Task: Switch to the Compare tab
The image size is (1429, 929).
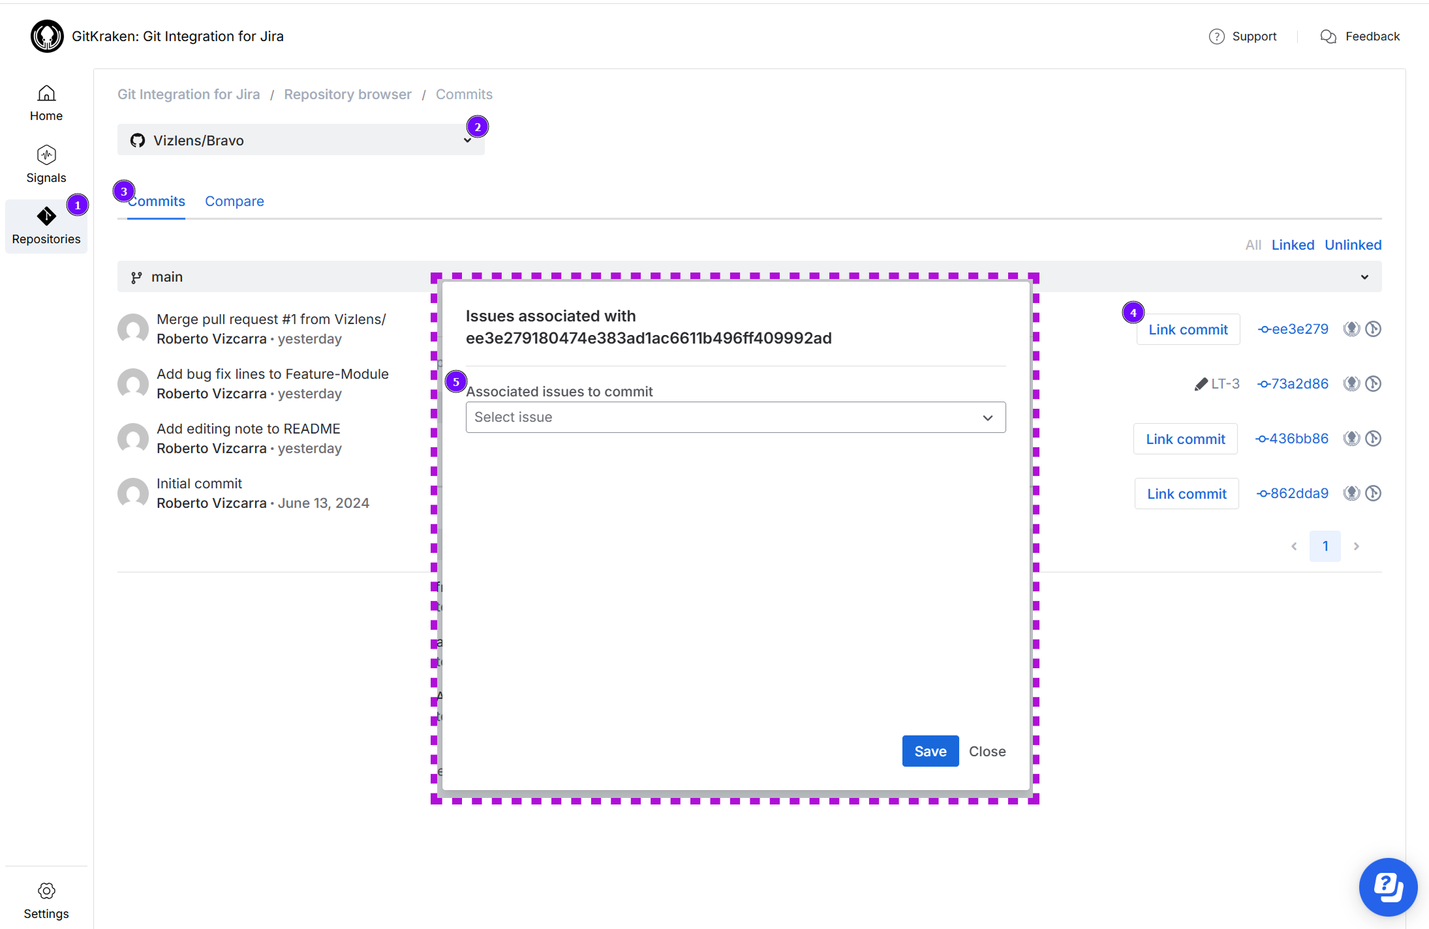Action: pyautogui.click(x=234, y=201)
